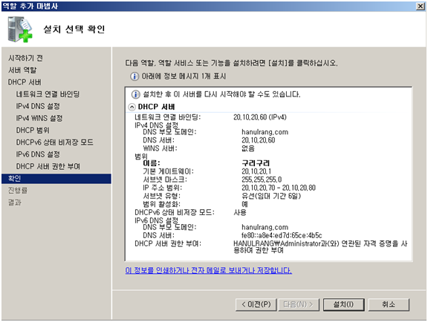Close the wizard with the X button

[420, 6]
